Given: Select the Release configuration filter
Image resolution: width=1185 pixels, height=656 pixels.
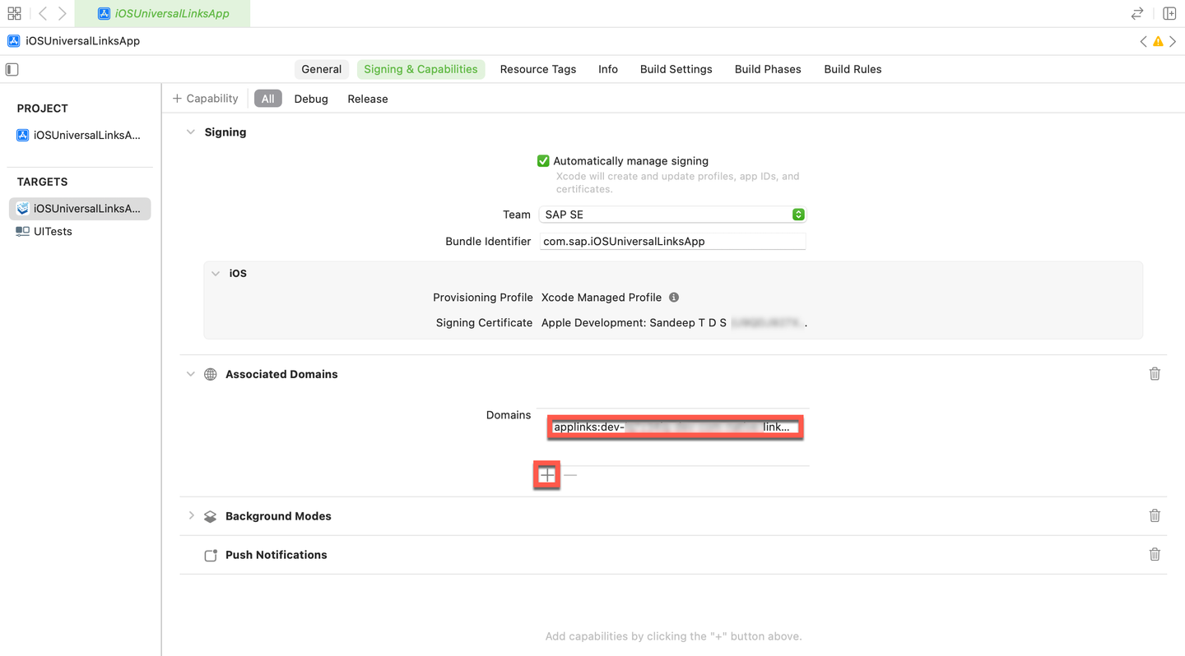Looking at the screenshot, I should pos(368,99).
